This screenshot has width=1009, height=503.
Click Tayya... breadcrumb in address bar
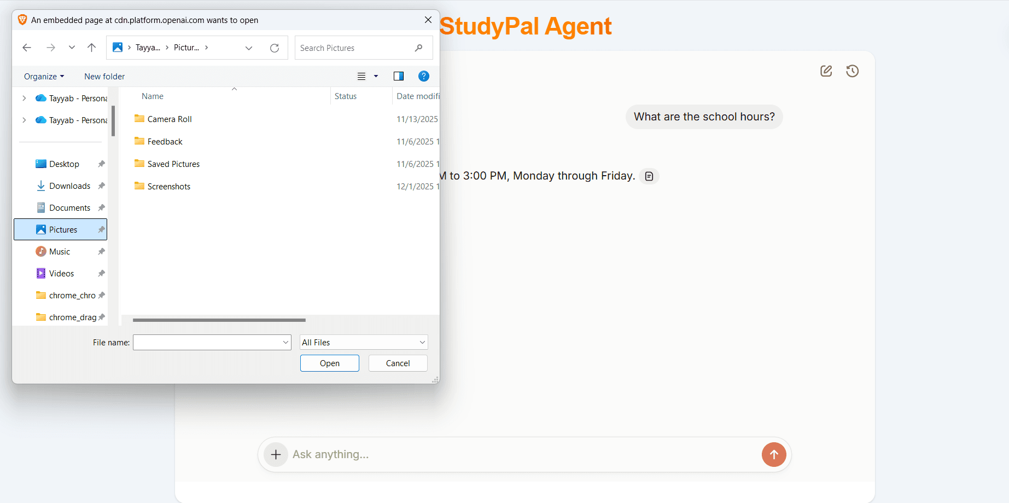click(148, 48)
